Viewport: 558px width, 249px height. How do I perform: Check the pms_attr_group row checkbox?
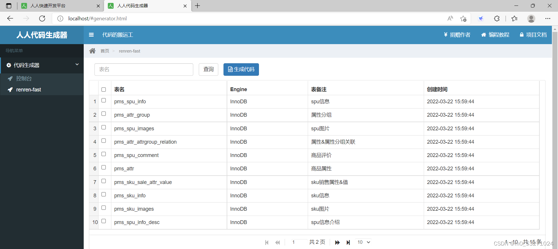pos(104,114)
